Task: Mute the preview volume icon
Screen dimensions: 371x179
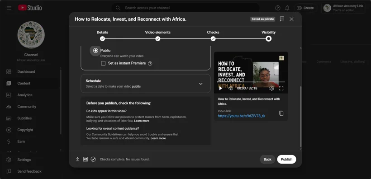Action: point(231,88)
